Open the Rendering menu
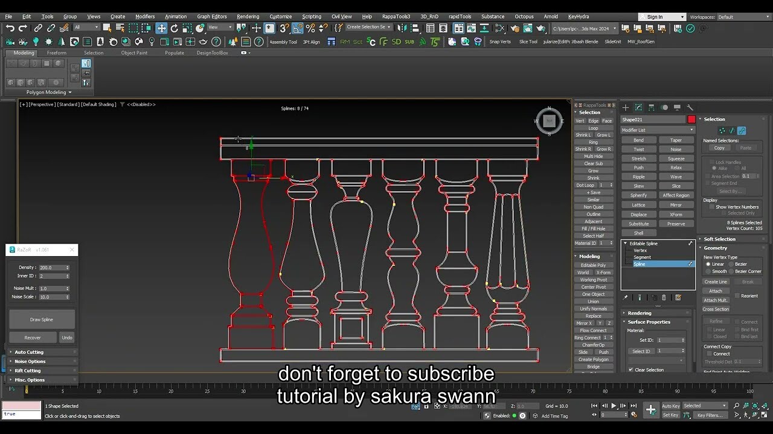Image resolution: width=773 pixels, height=434 pixels. click(x=248, y=16)
